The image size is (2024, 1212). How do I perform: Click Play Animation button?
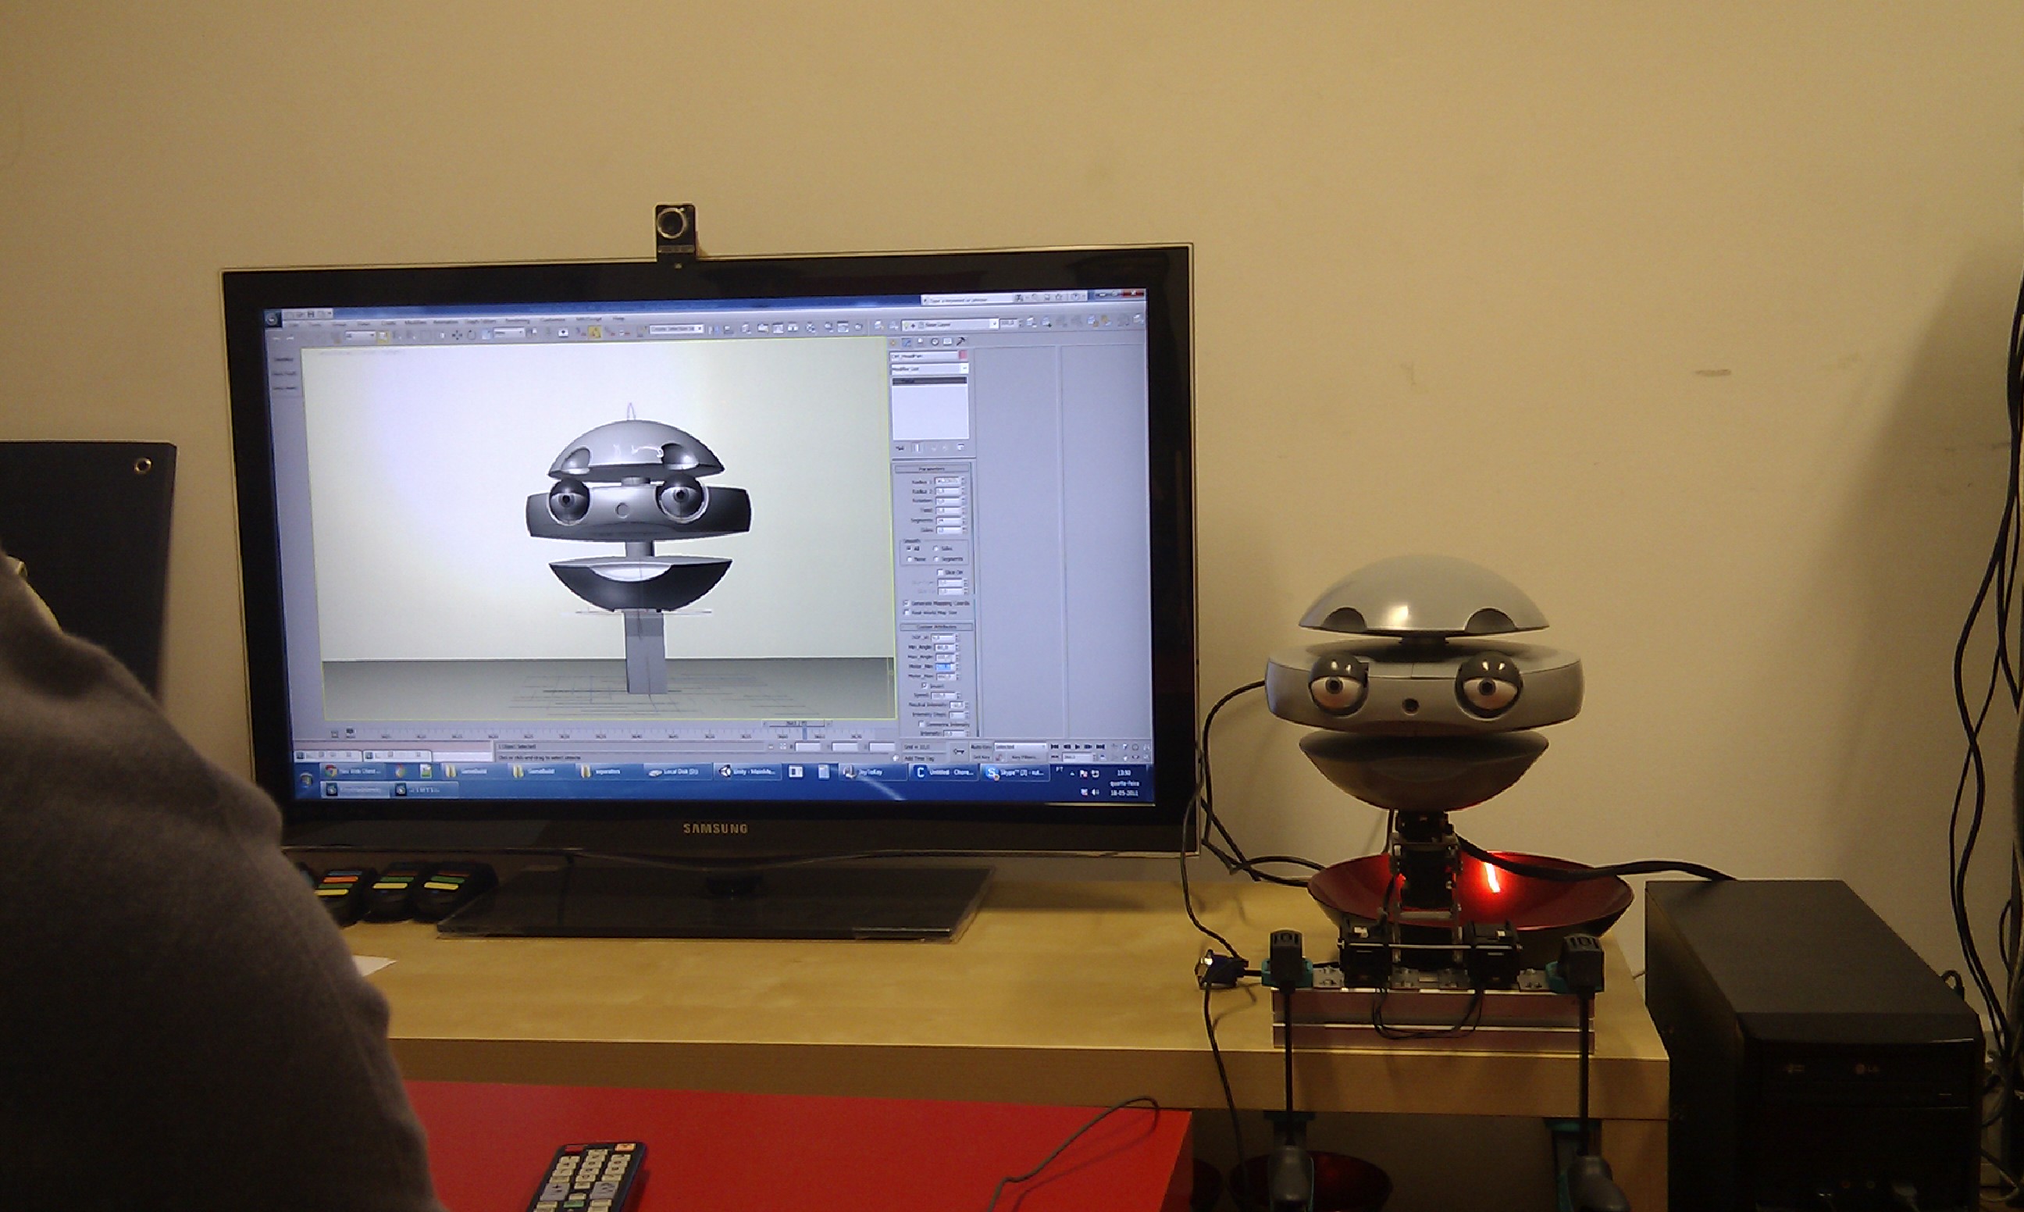click(1078, 747)
